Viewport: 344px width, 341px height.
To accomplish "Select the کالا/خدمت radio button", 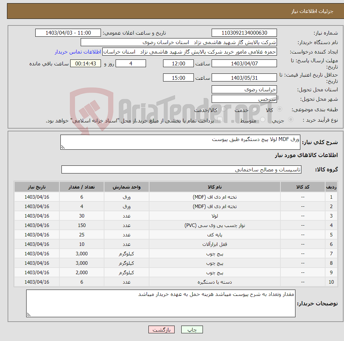I will tap(224, 109).
